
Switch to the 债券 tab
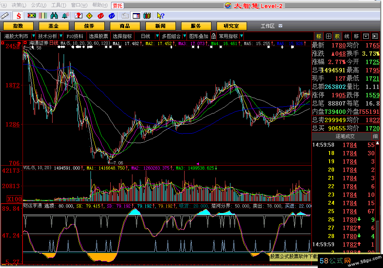point(89,26)
